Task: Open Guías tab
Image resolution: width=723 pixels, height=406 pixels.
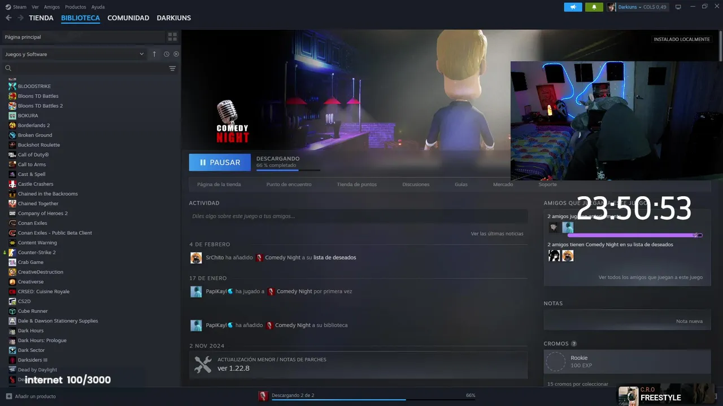Action: [461, 184]
